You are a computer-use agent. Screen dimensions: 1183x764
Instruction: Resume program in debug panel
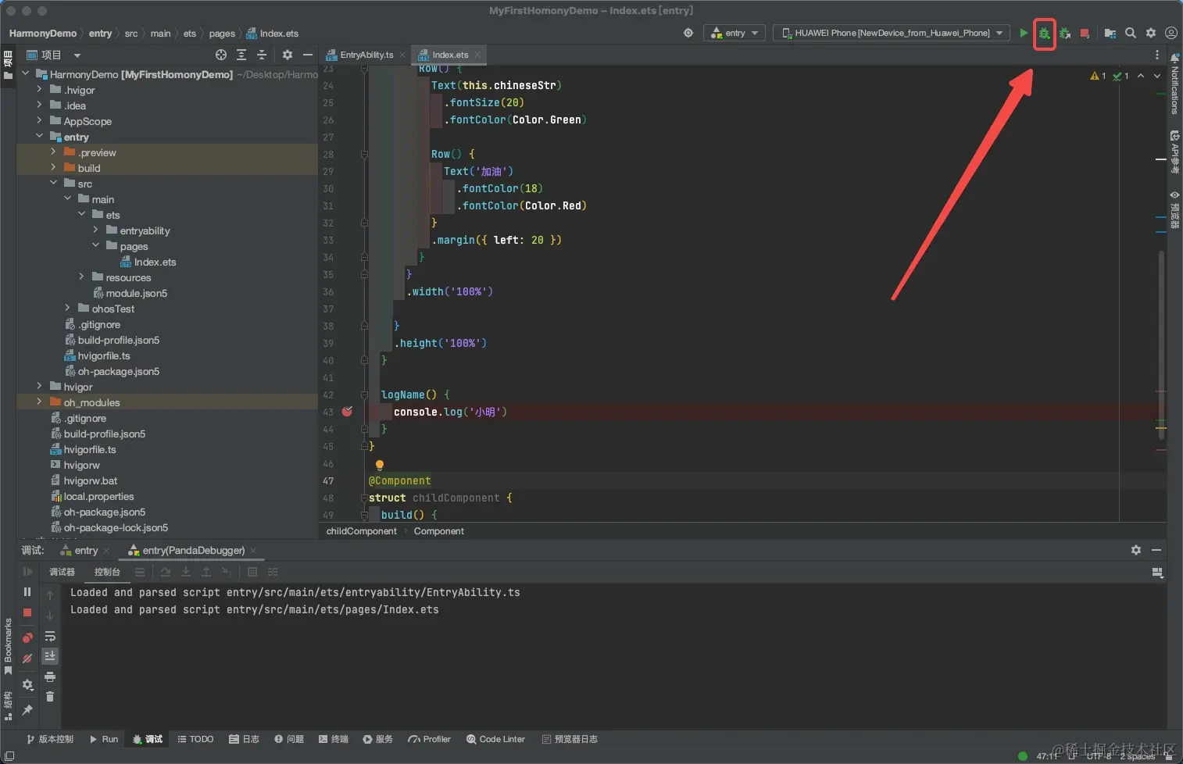[27, 572]
